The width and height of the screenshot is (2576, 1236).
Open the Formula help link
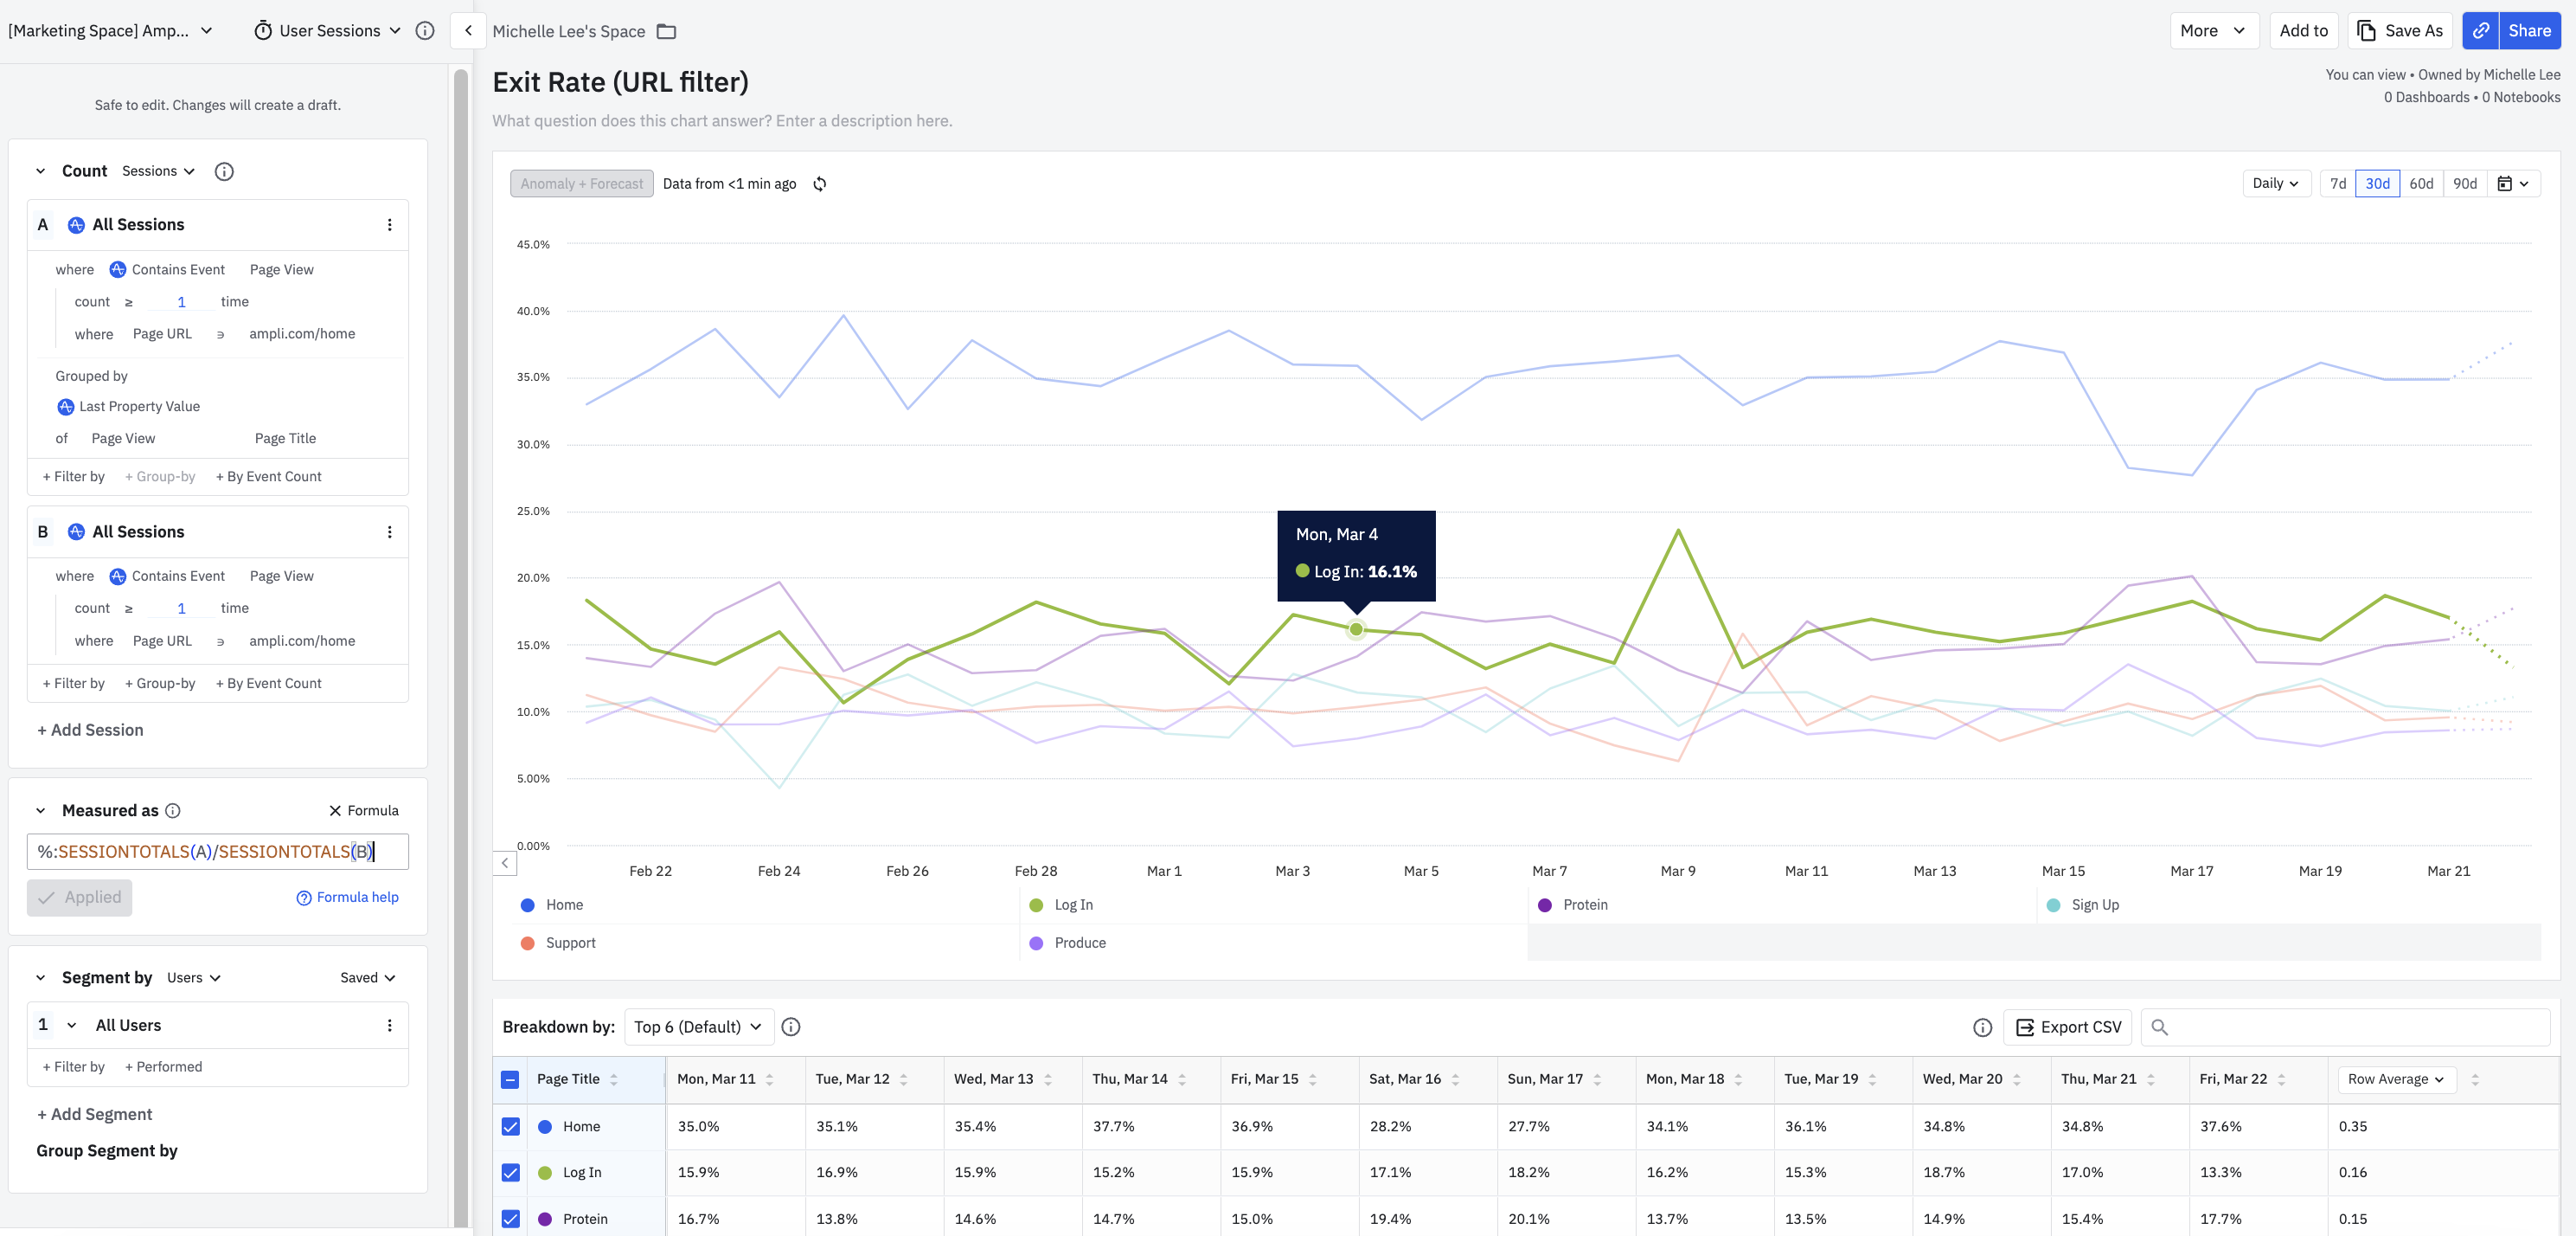(x=347, y=897)
